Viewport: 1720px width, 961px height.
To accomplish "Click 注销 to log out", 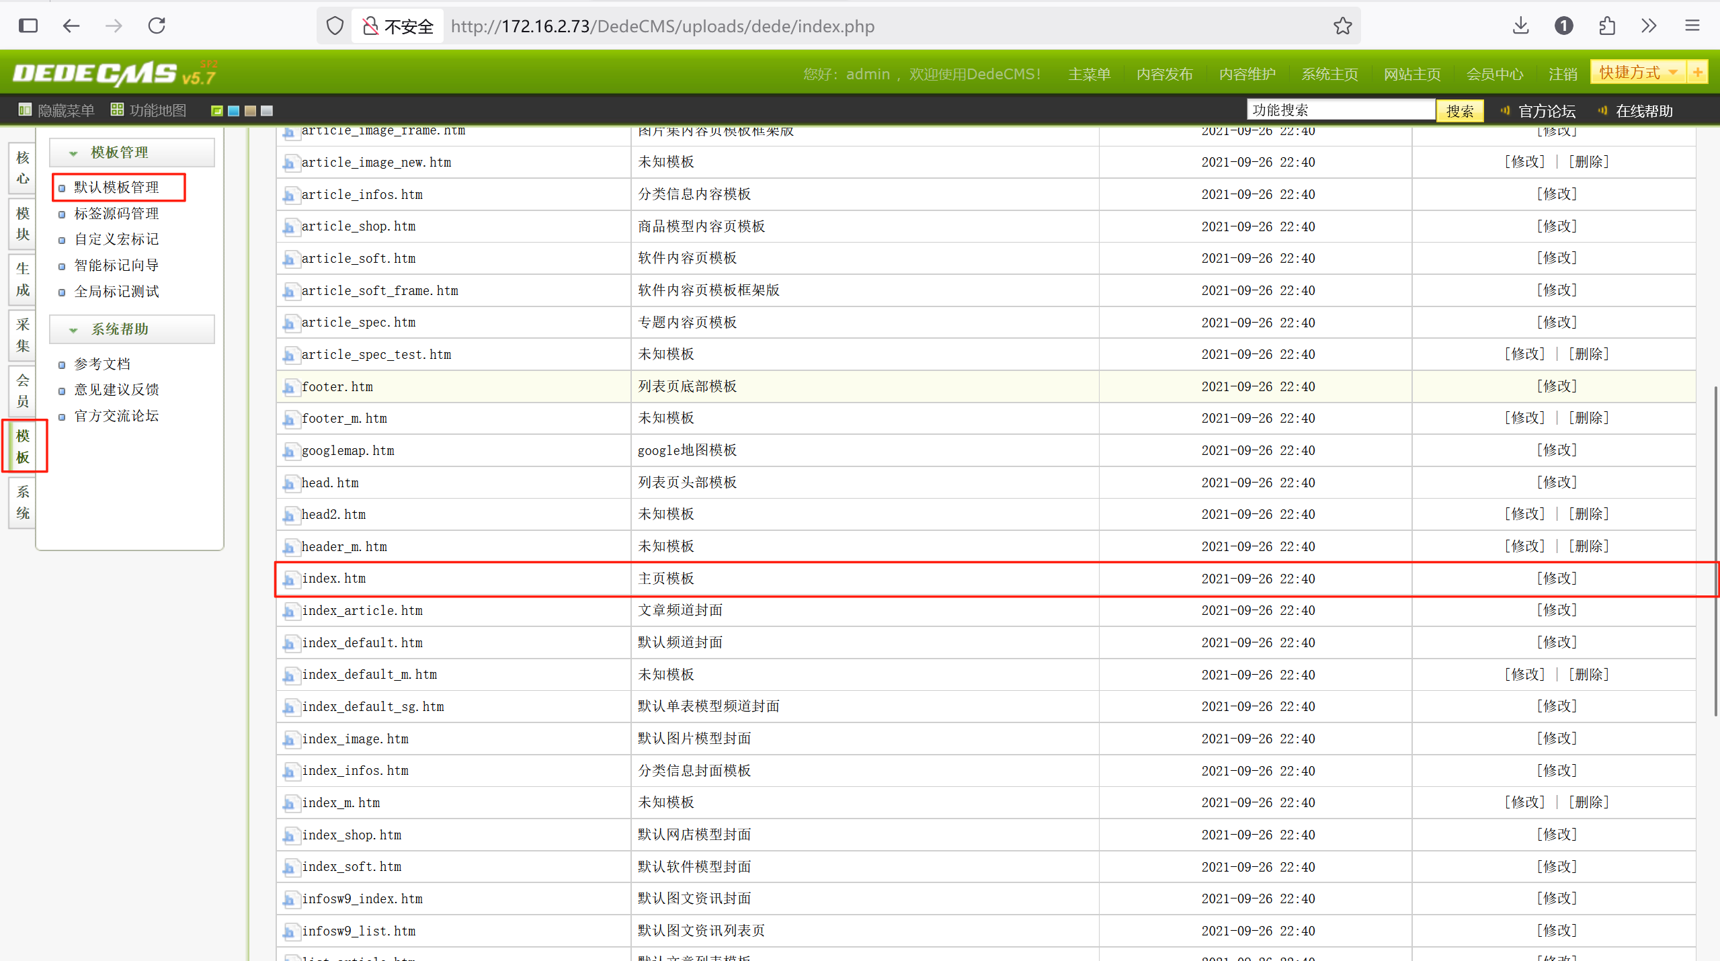I will click(x=1562, y=74).
